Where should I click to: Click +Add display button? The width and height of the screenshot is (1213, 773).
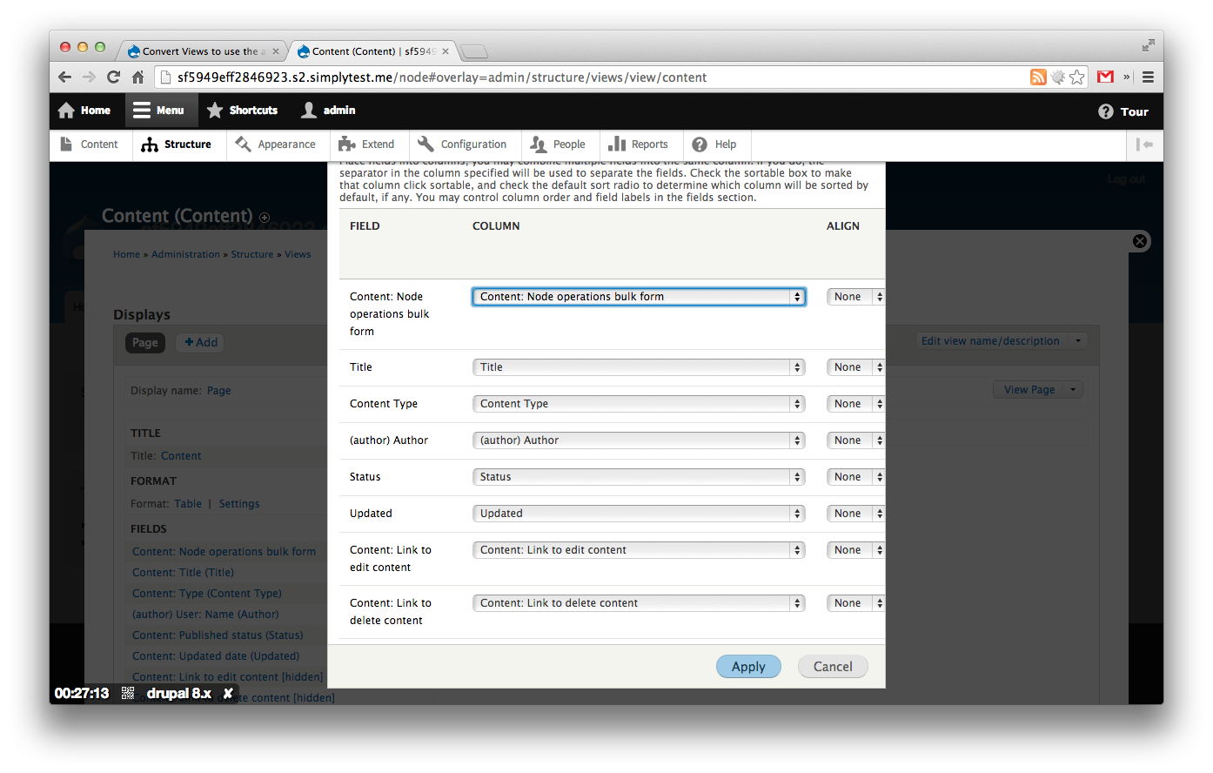(201, 343)
